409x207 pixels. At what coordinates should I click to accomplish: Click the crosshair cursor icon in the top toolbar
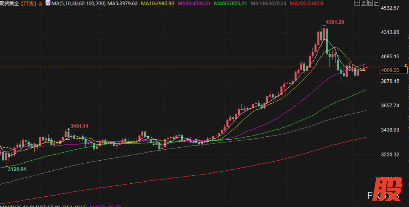357,3
